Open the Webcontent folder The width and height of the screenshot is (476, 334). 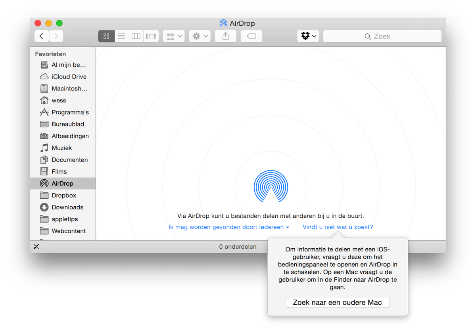[x=63, y=231]
